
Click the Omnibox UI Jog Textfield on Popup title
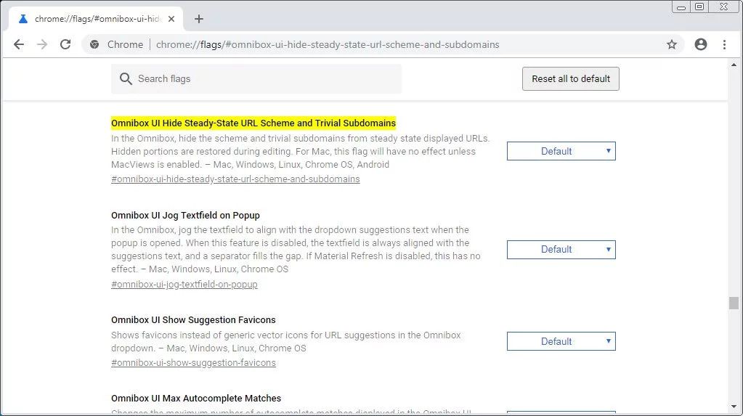click(185, 215)
